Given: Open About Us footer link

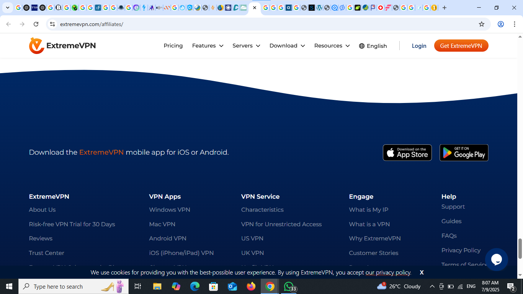Looking at the screenshot, I should coord(42,210).
